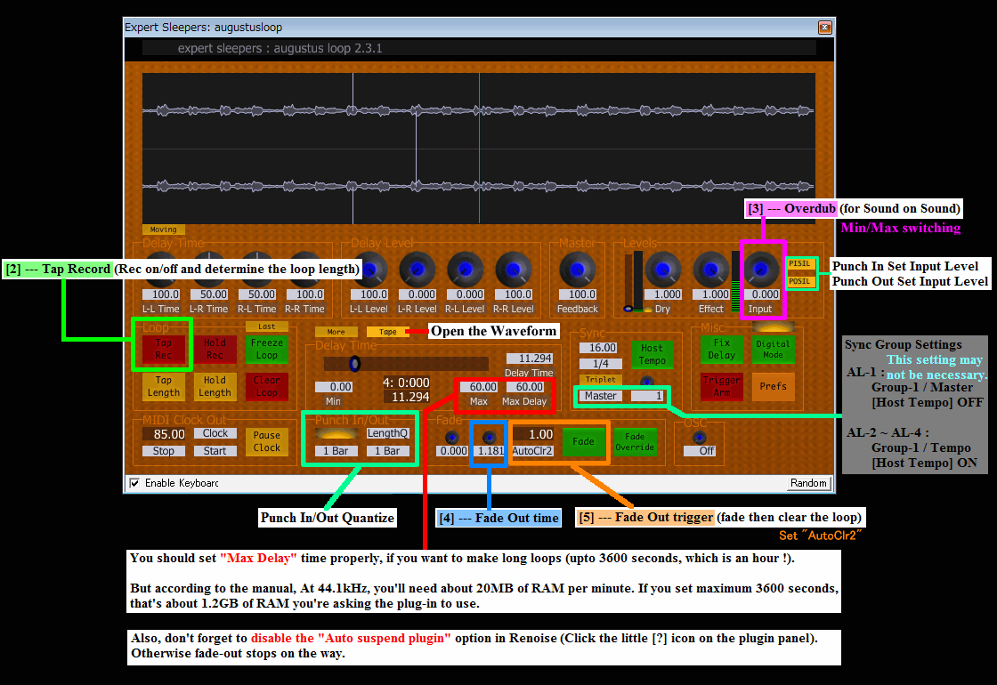Click the Feedback knob in Master

(x=578, y=270)
